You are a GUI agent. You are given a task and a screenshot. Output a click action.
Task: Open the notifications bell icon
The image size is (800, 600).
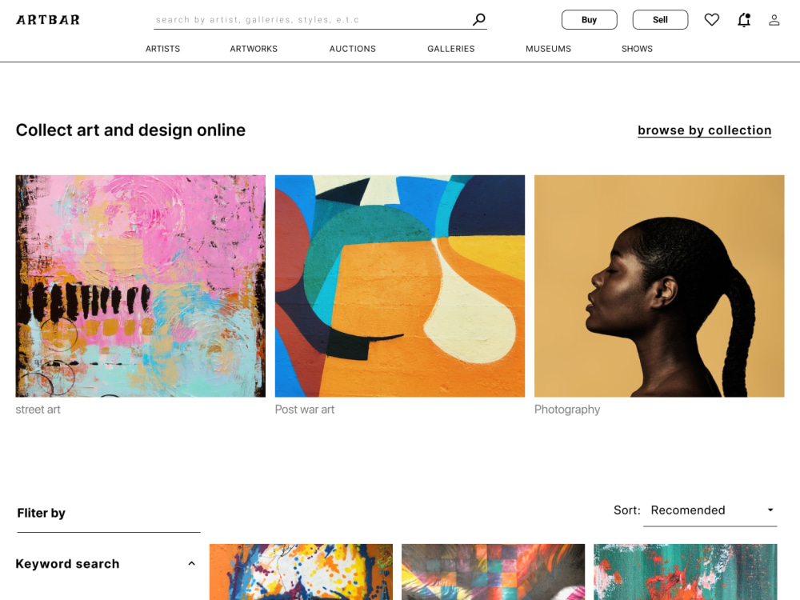pos(744,20)
